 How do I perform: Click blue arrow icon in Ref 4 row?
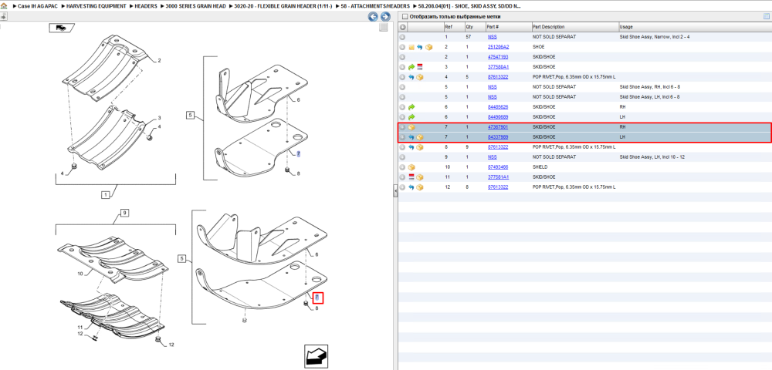(x=411, y=77)
